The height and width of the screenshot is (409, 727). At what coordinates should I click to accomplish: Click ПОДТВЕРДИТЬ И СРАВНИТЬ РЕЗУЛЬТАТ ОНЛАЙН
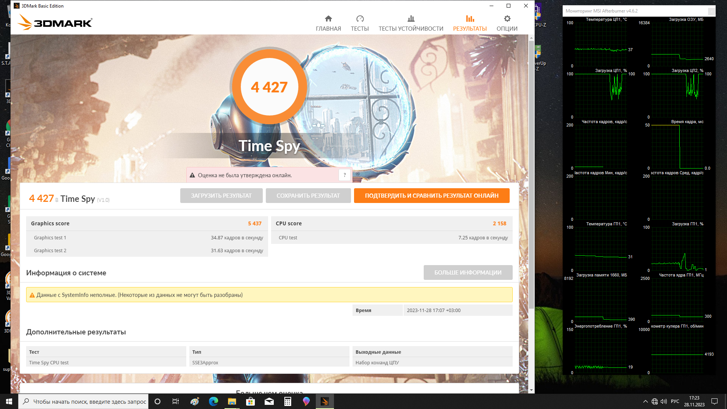(431, 196)
